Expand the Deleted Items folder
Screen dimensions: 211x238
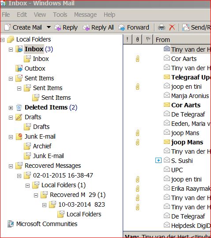point(11,108)
